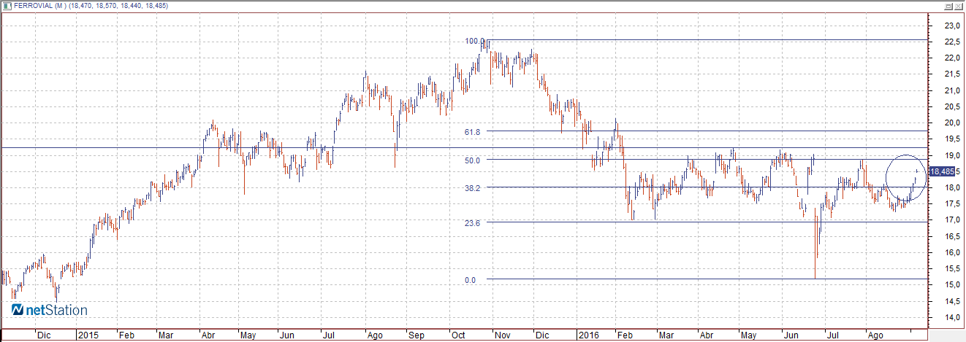The image size is (966, 342).
Task: Click the Oct month label on time axis
Action: [458, 336]
